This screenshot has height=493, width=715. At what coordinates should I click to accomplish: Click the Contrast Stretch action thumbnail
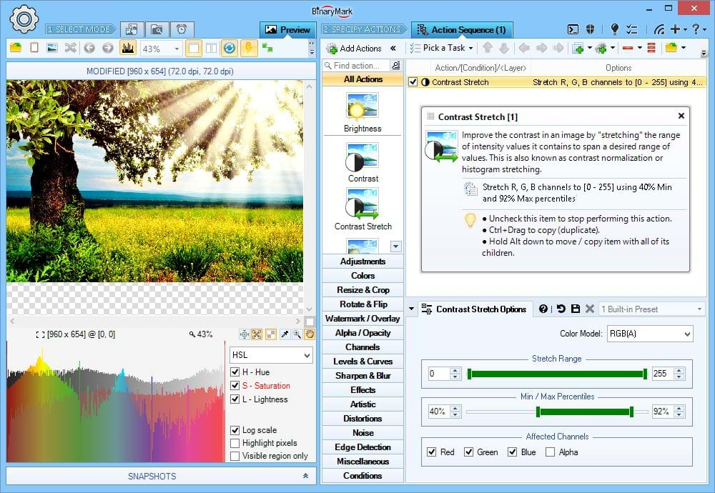pyautogui.click(x=363, y=204)
